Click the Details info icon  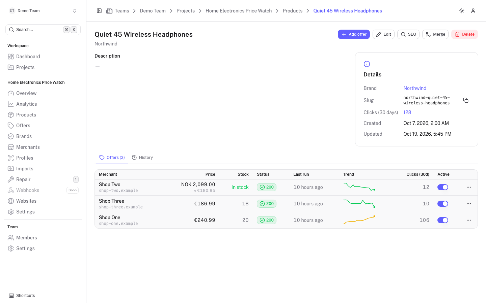coord(367,64)
